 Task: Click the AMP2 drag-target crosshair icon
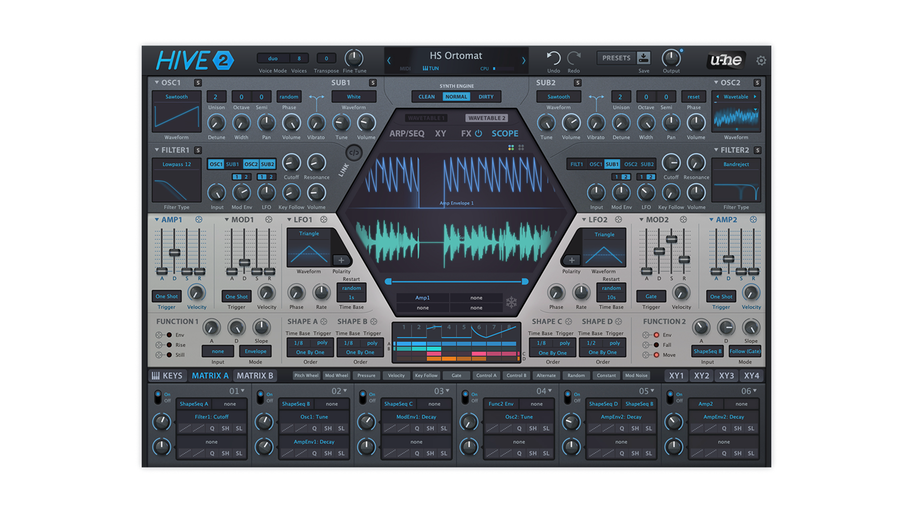753,219
